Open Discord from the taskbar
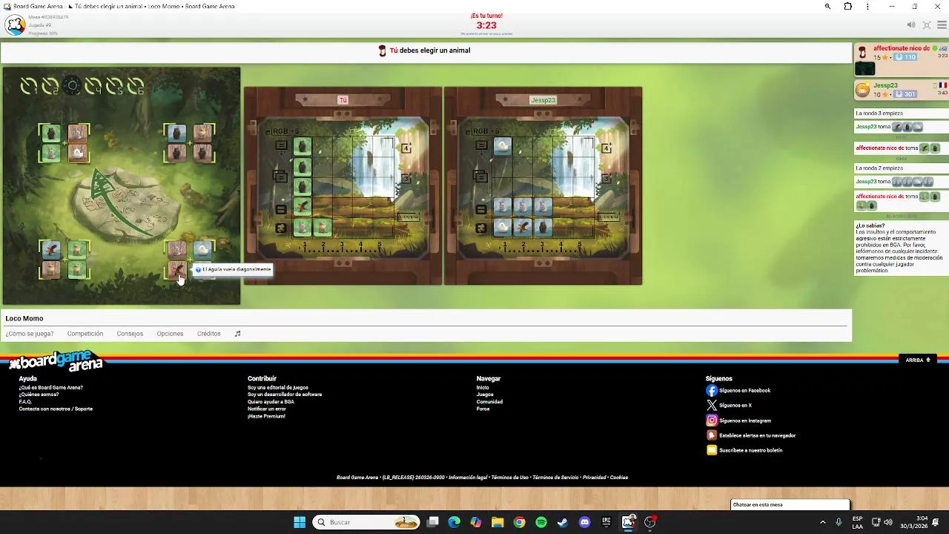 585,522
